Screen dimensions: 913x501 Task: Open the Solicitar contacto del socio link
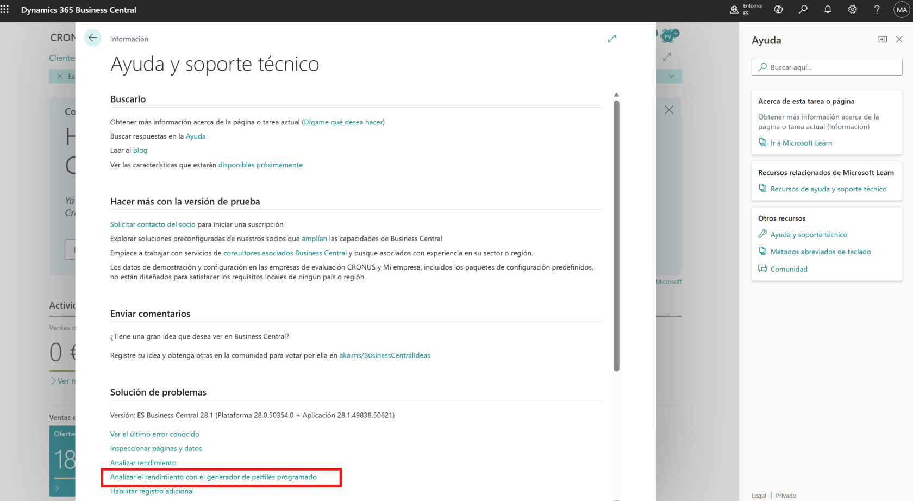153,224
